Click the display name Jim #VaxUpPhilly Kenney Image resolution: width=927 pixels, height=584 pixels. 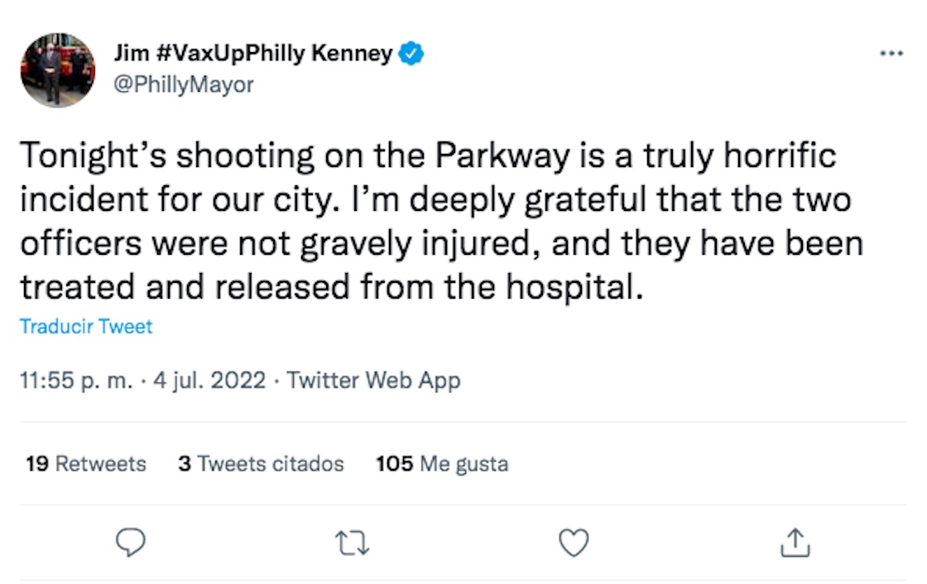click(252, 55)
